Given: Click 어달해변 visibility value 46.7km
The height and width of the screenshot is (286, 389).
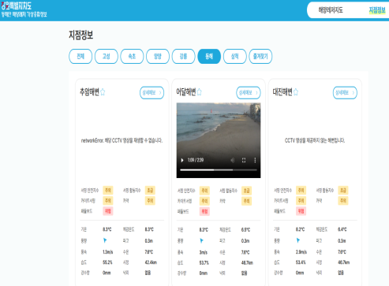Looking at the screenshot, I should 247,262.
